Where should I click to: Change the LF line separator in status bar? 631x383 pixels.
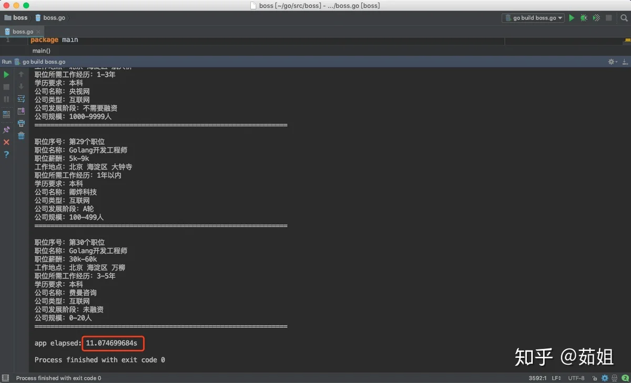click(556, 378)
